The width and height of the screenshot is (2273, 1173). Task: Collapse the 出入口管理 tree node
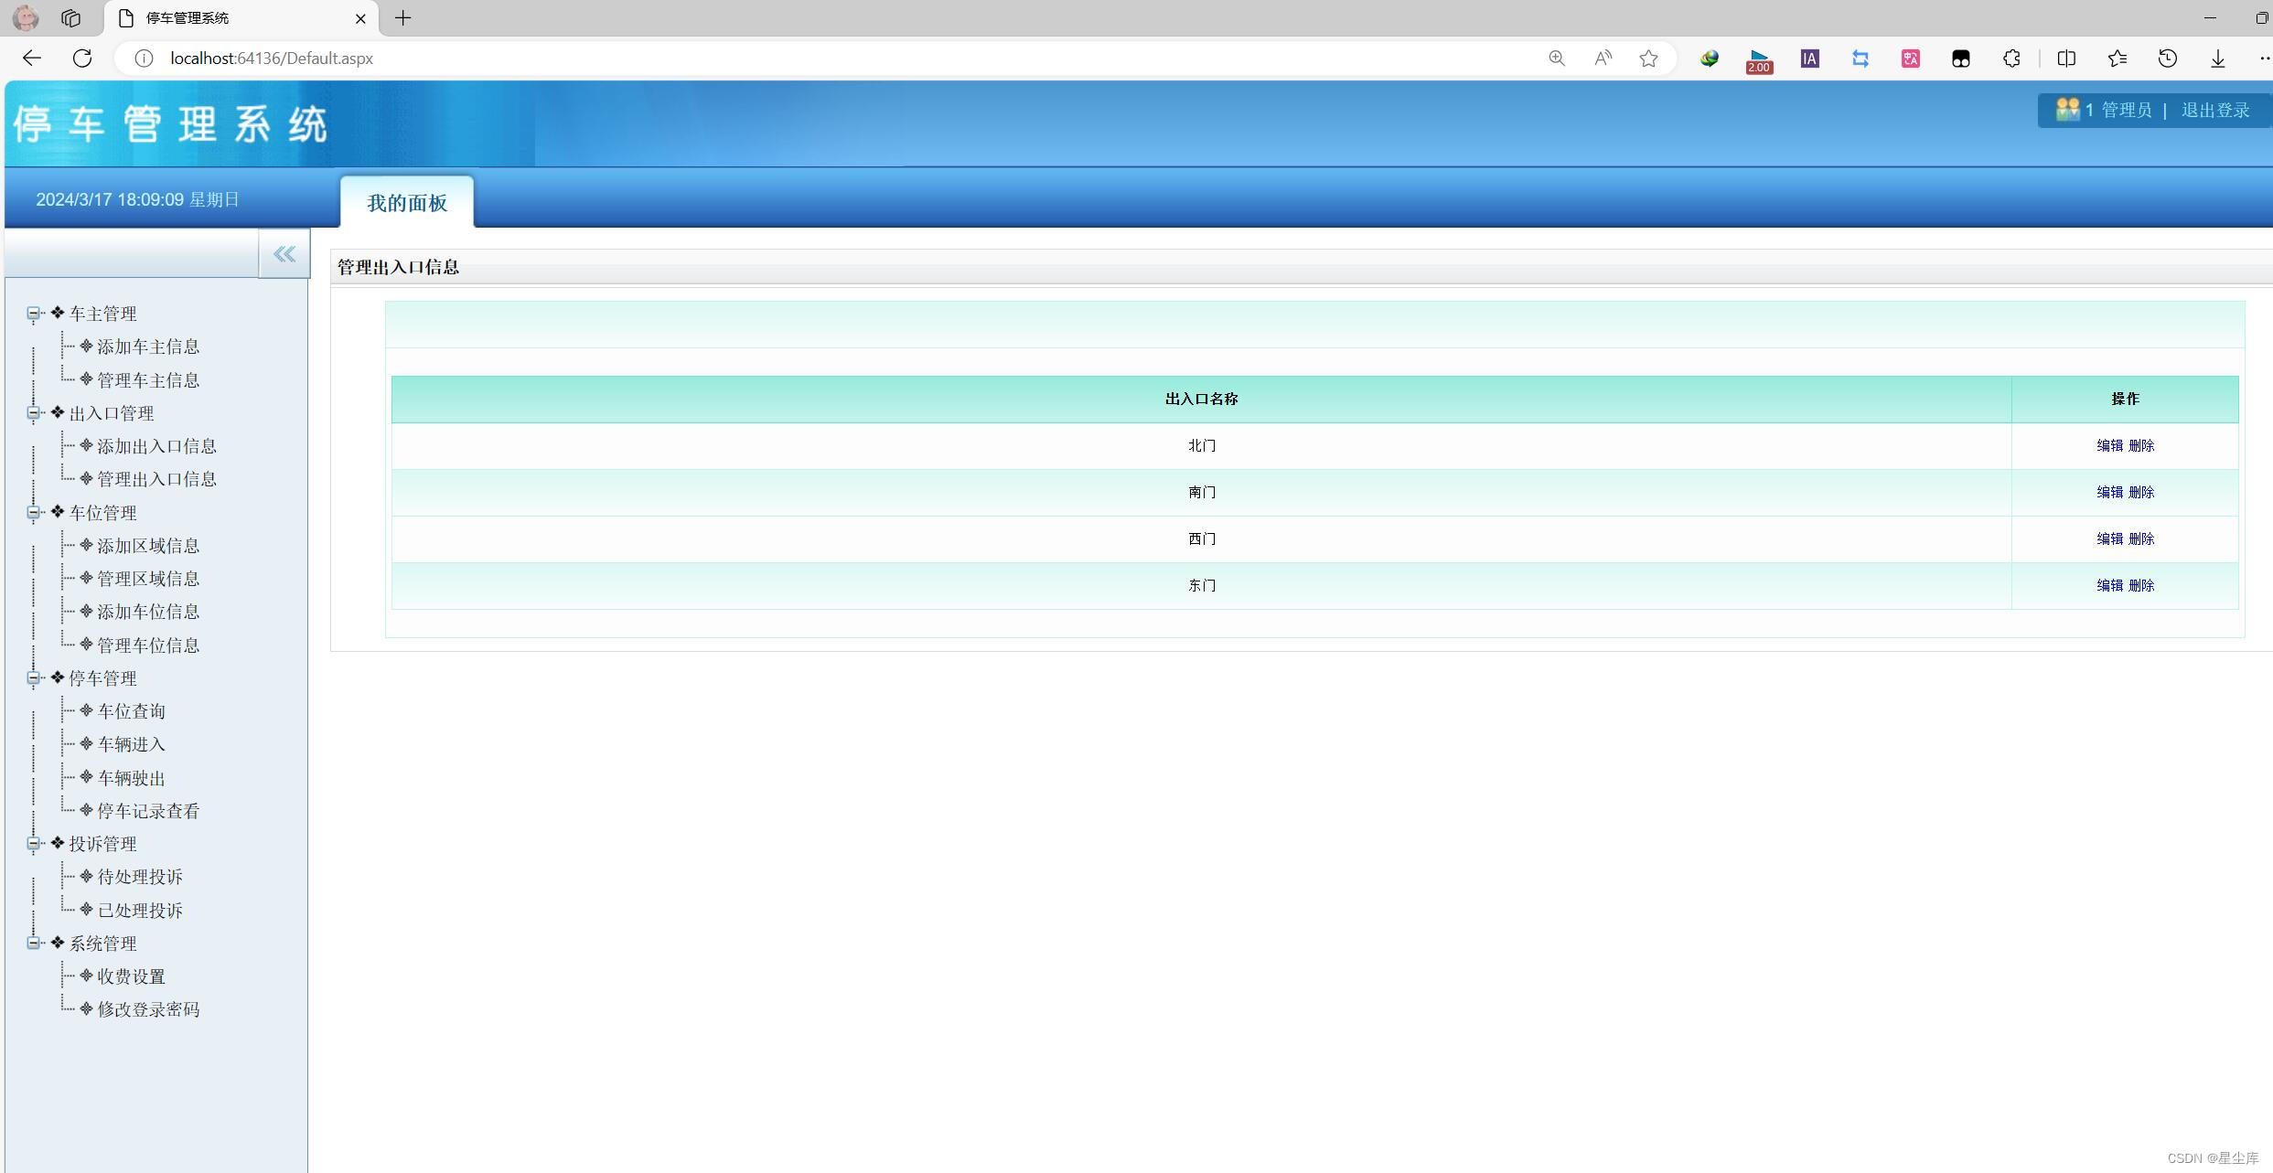(x=33, y=413)
